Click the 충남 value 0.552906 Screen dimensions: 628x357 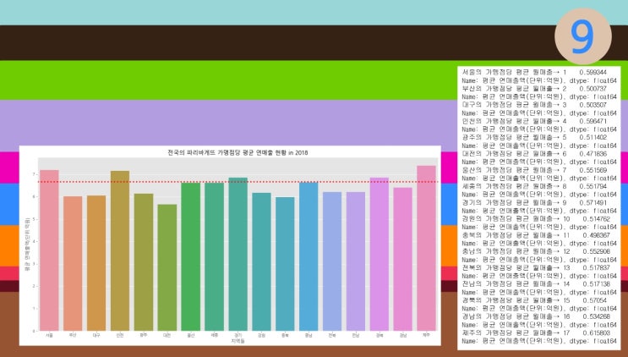[x=597, y=251]
